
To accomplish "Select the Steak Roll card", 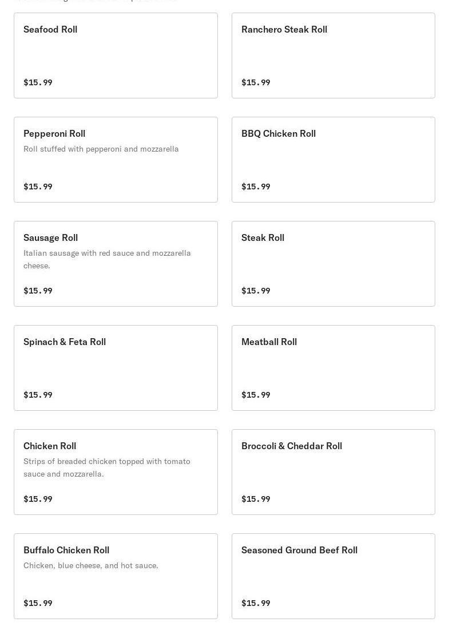I will tap(333, 264).
